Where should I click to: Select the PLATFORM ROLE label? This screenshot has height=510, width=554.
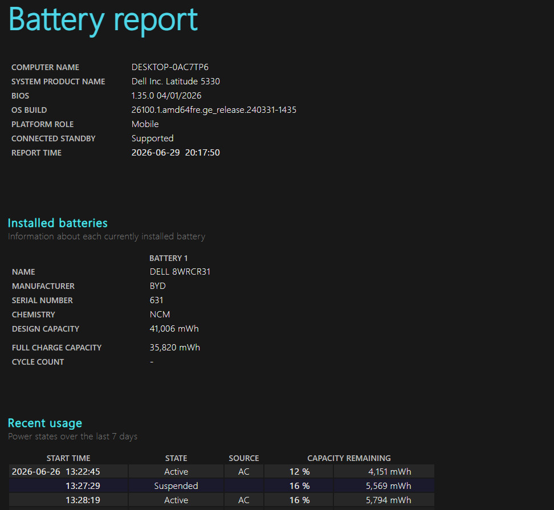(42, 124)
